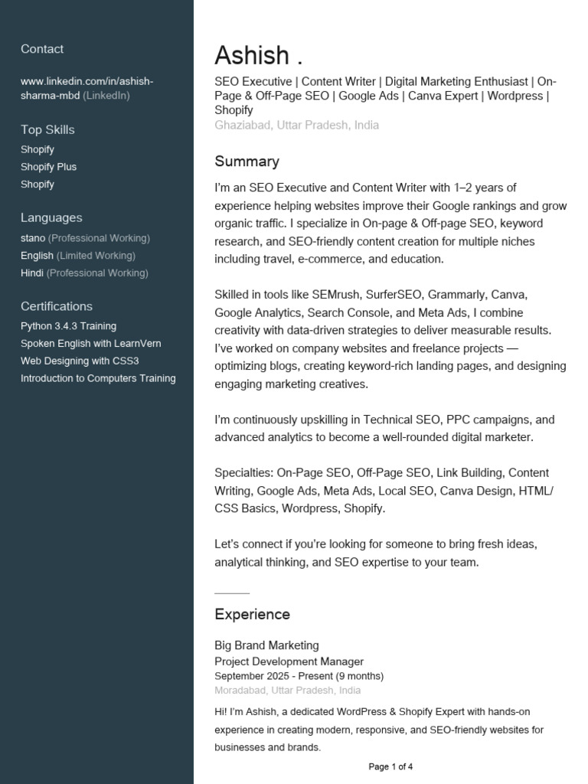Screen dimensions: 588x784
Task: Click the Page 1 of 4 footer
Action: coord(390,766)
